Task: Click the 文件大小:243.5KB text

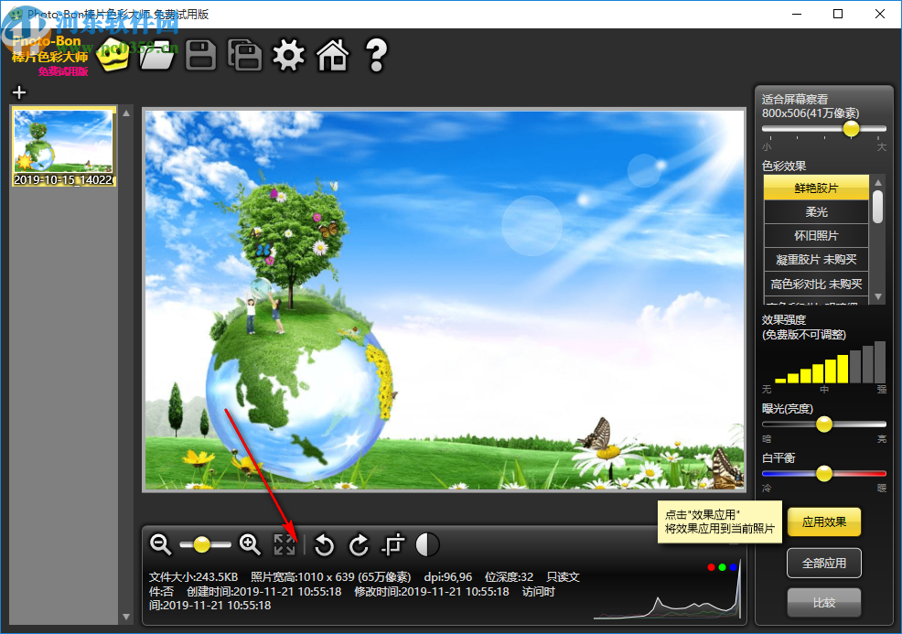Action: point(193,577)
